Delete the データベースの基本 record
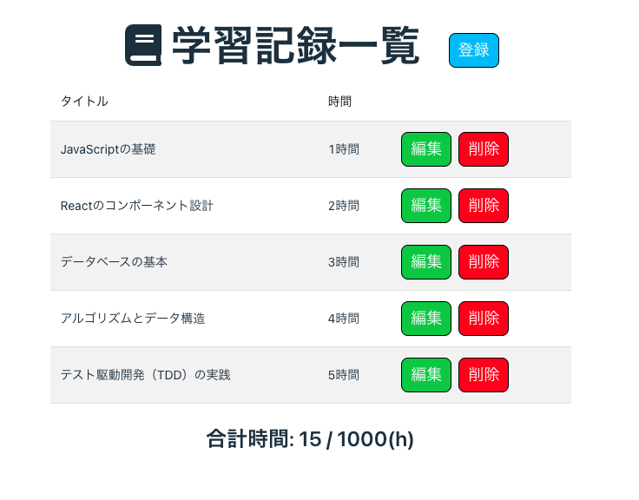Image resolution: width=639 pixels, height=500 pixels. pos(484,262)
